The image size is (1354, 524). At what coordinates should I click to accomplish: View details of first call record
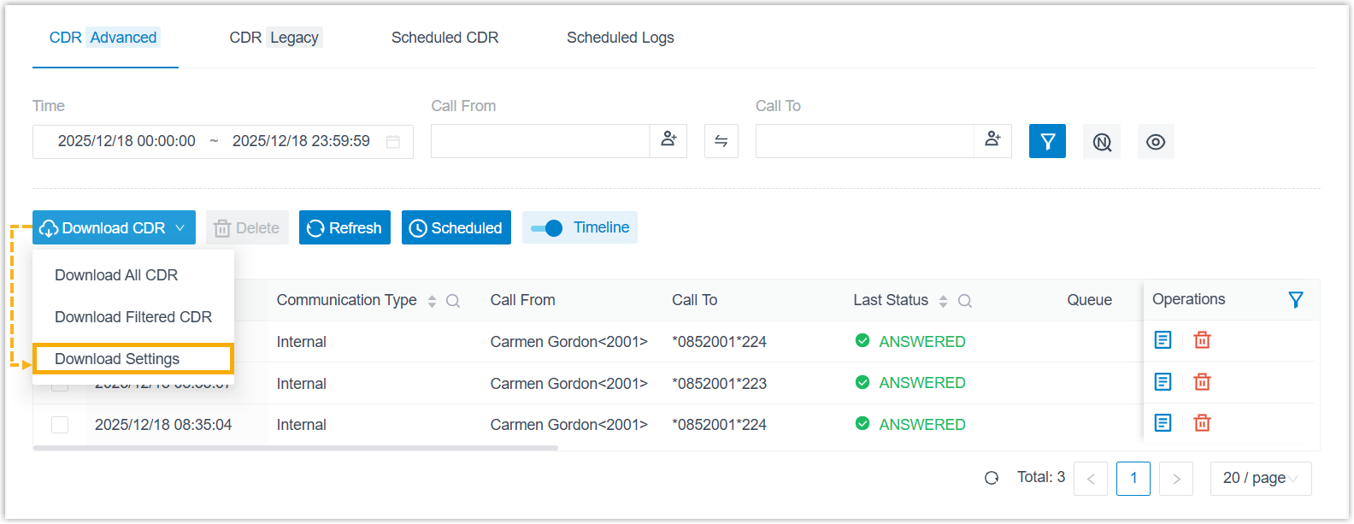tap(1163, 340)
